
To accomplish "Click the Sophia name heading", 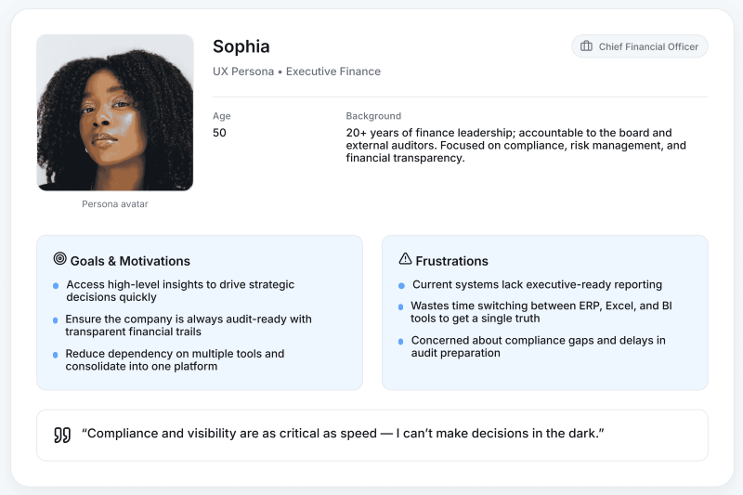I will (241, 46).
